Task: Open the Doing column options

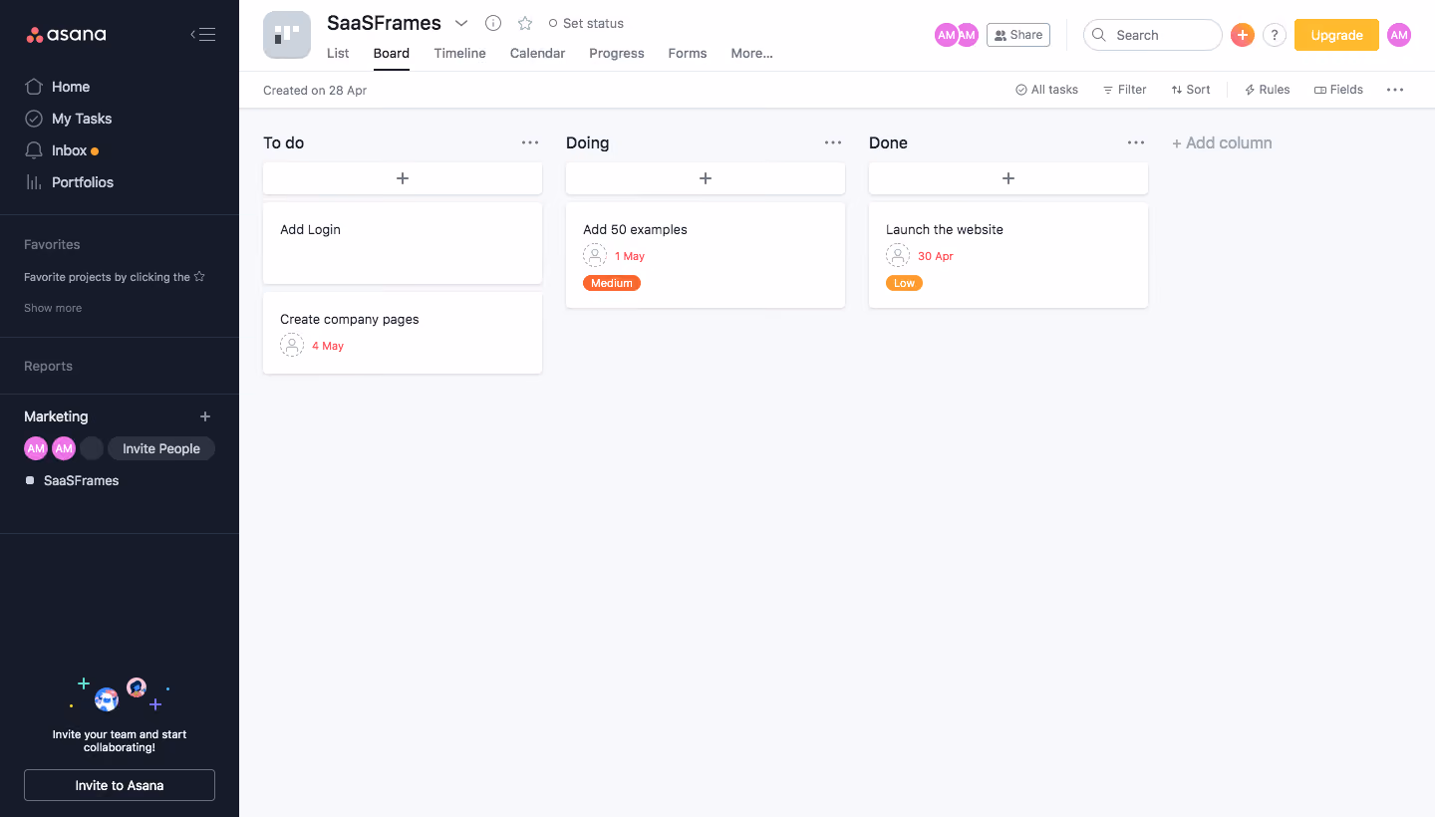Action: pos(833,142)
